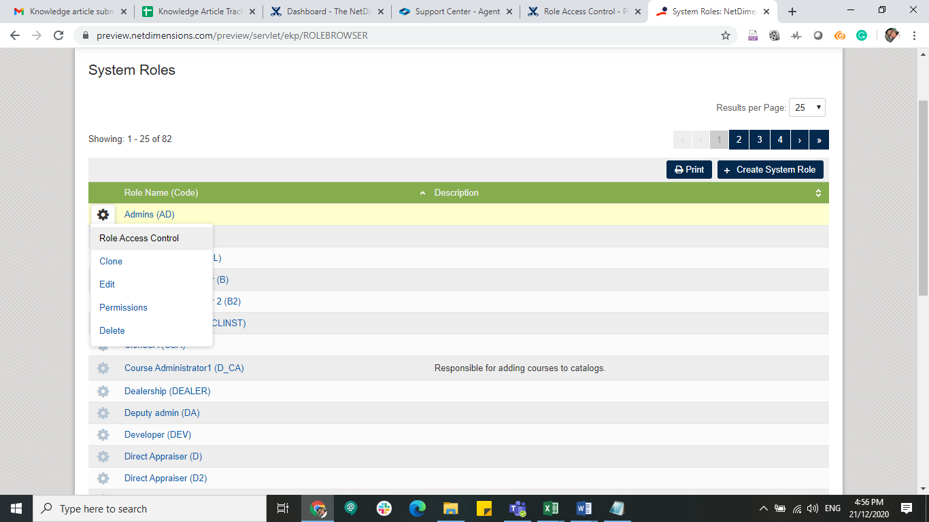Sort by Role Name column arrow
This screenshot has width=929, height=522.
[422, 193]
